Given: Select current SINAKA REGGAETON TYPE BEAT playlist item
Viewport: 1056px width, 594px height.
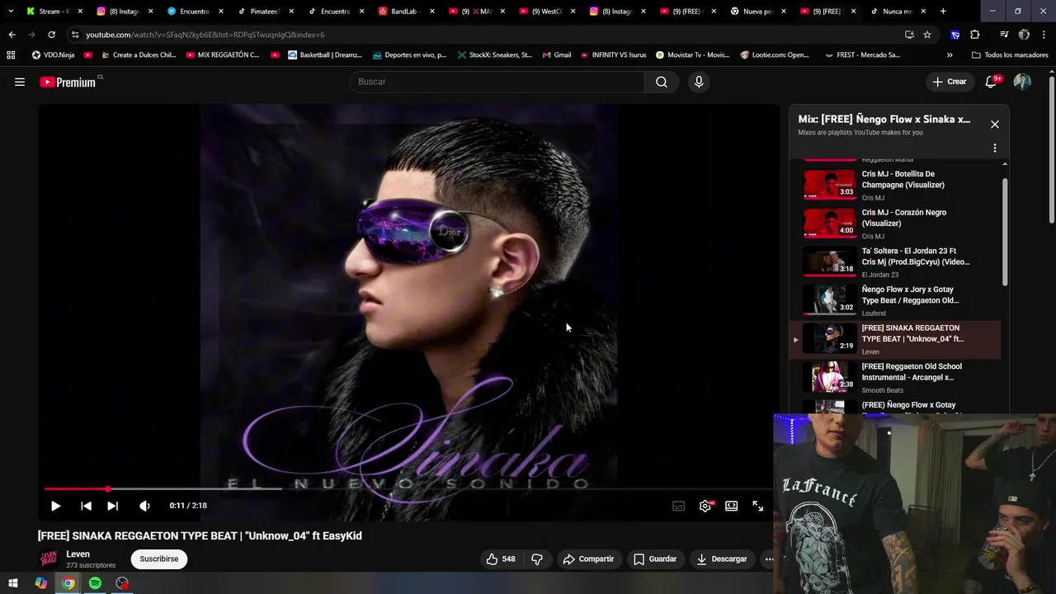Looking at the screenshot, I should 895,339.
